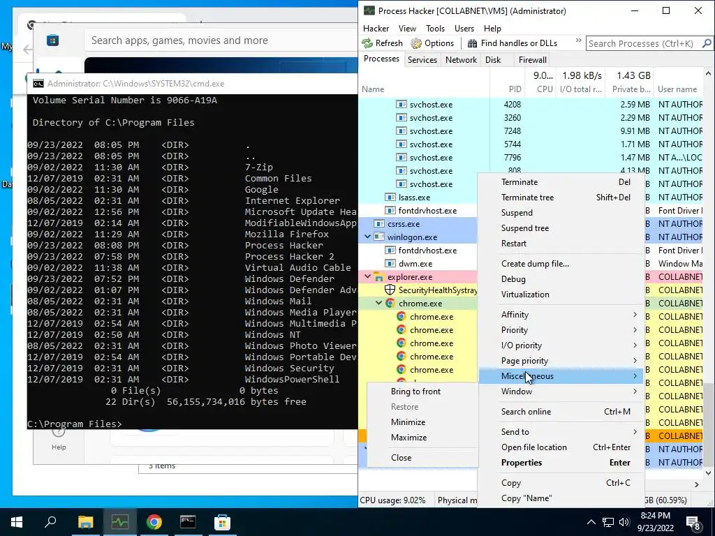Click the Microsoft Store search box
Viewport: 715px width, 536px height.
point(221,40)
